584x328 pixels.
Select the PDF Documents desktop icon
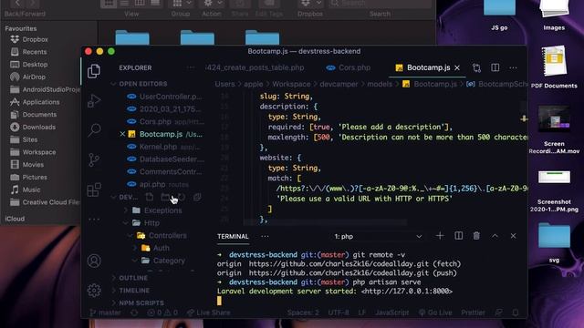click(x=554, y=67)
